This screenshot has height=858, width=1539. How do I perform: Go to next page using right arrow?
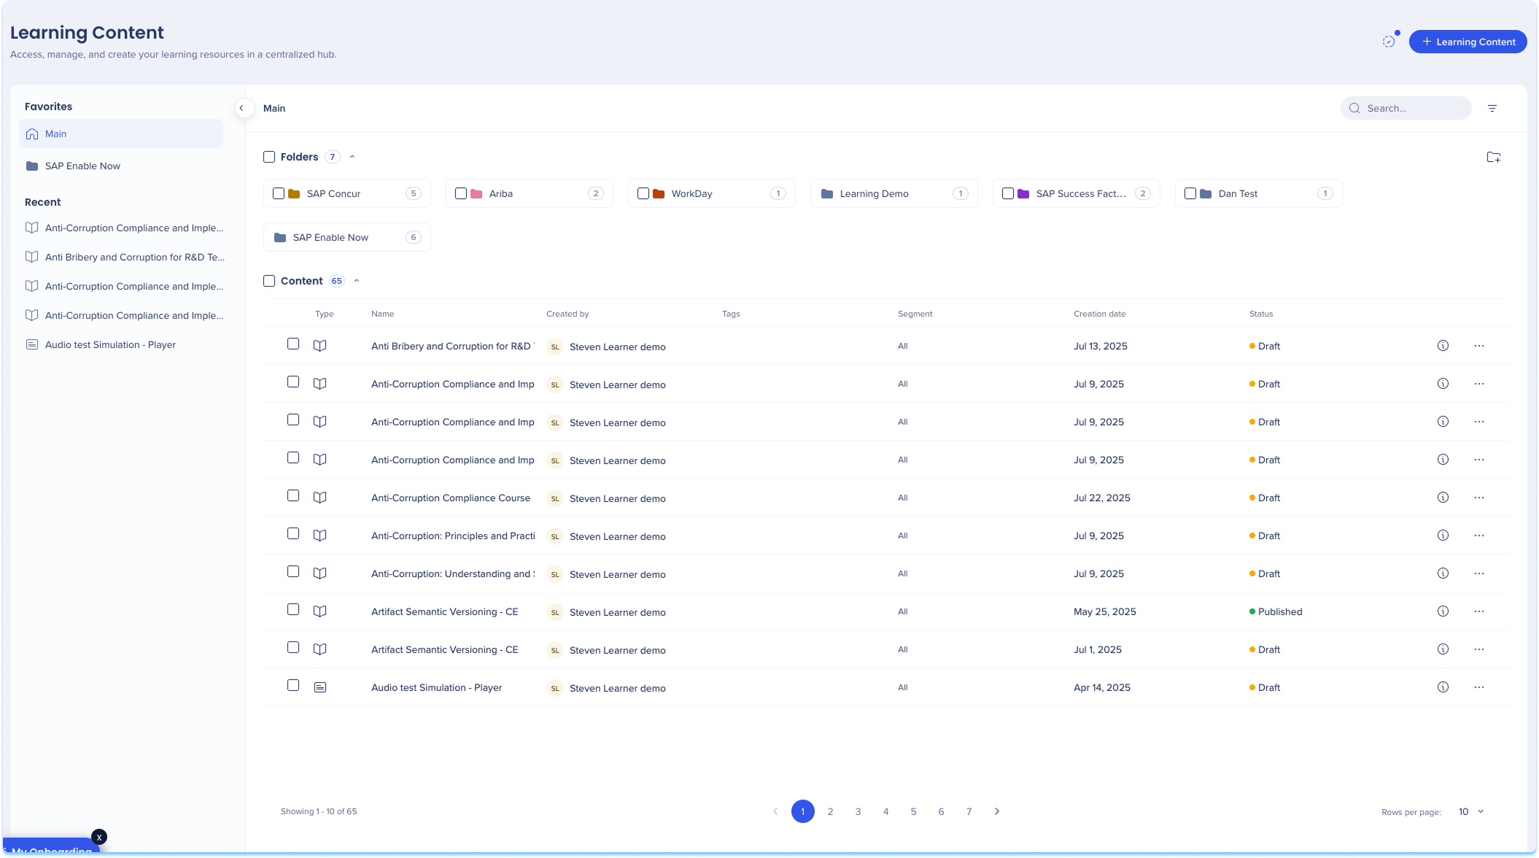(996, 811)
